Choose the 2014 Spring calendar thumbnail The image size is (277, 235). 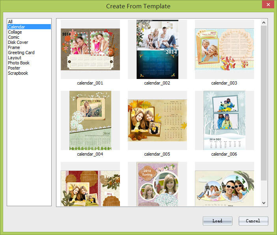(157, 184)
